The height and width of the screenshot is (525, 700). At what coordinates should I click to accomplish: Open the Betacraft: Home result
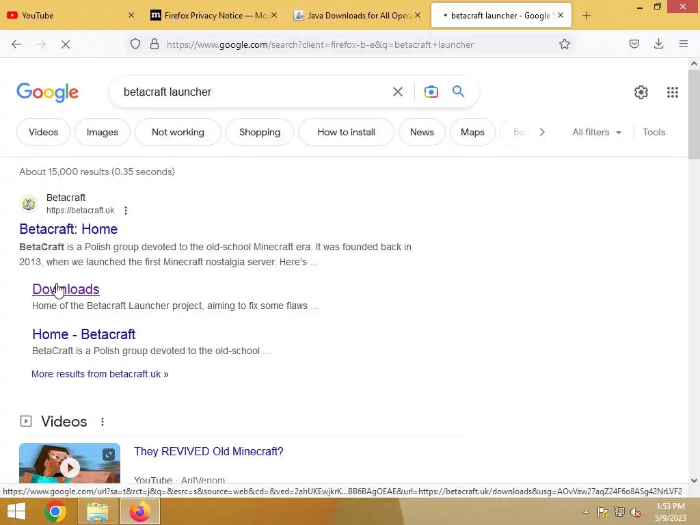coord(68,229)
